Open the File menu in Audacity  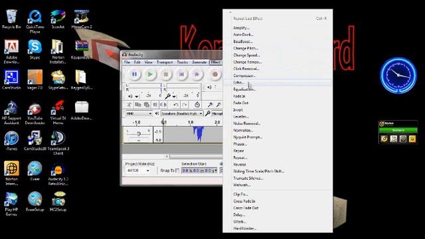click(x=127, y=62)
